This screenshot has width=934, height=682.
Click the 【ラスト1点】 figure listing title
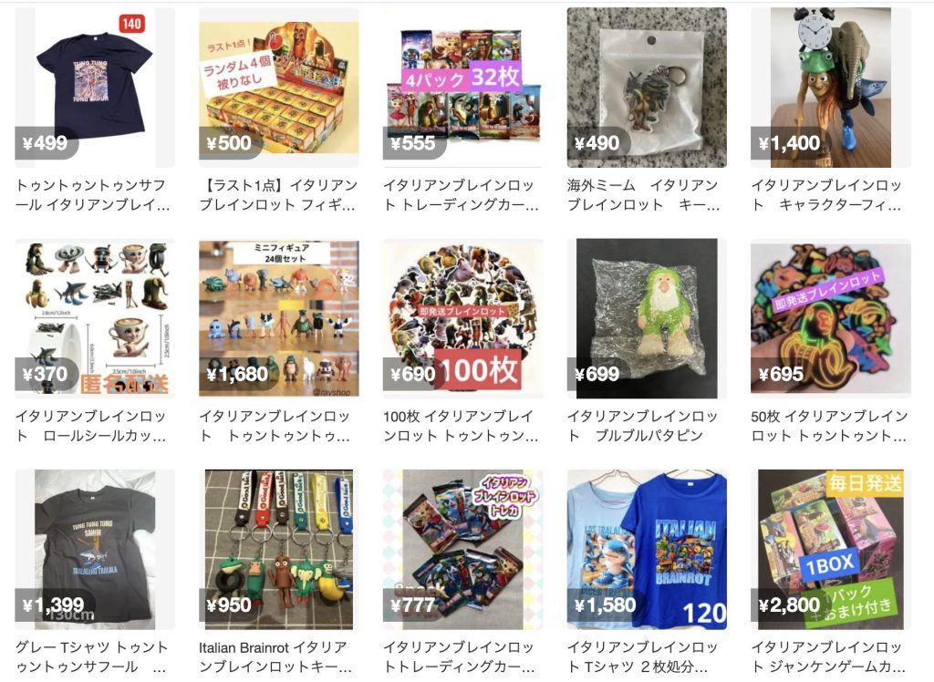[278, 195]
